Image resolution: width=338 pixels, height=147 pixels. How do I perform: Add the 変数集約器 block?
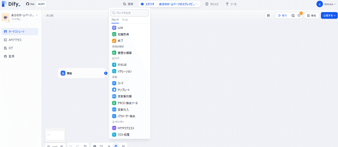130,96
